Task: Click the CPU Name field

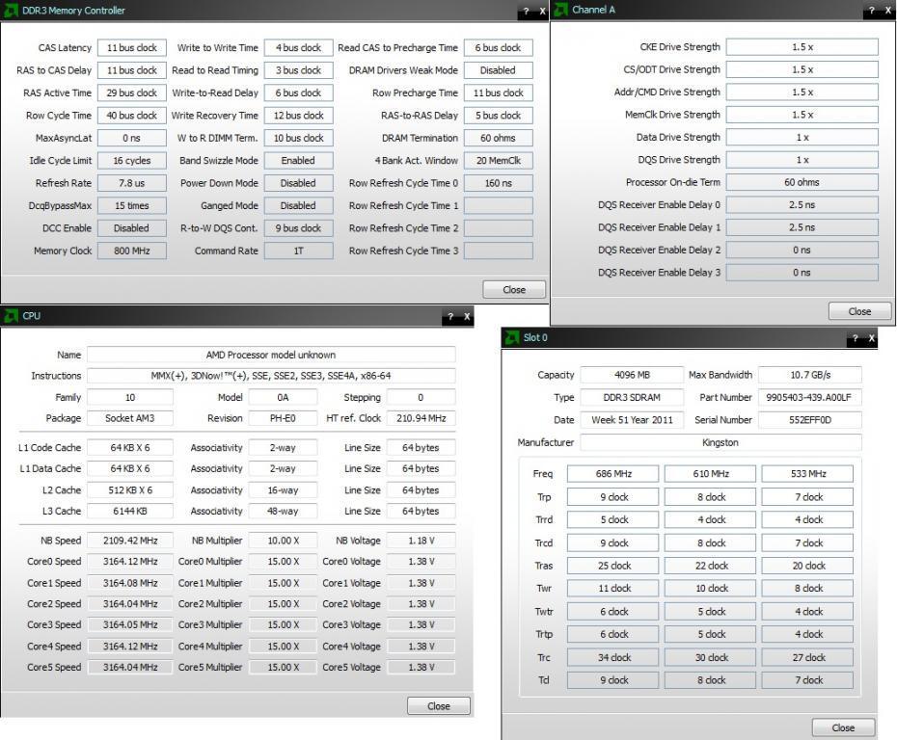Action: pos(271,355)
